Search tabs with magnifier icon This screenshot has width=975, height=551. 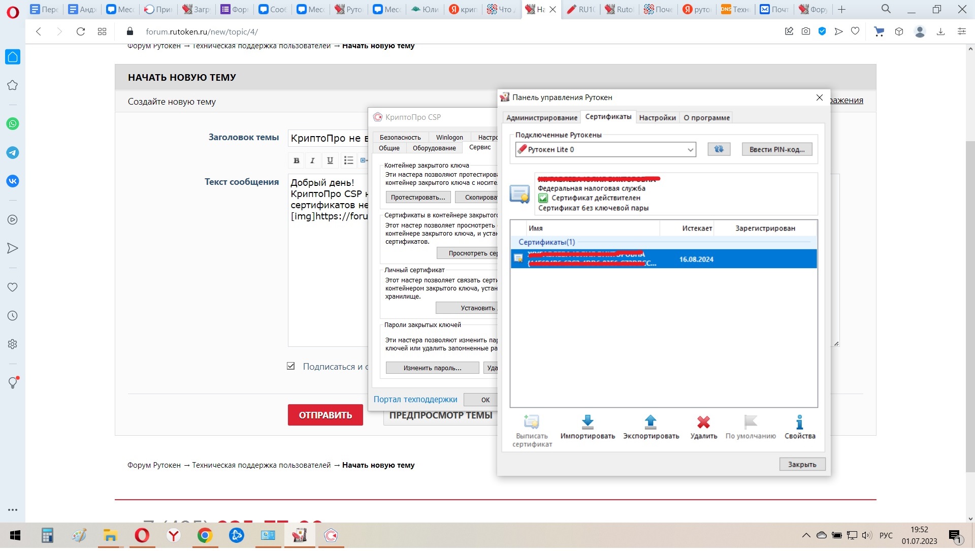click(x=886, y=9)
